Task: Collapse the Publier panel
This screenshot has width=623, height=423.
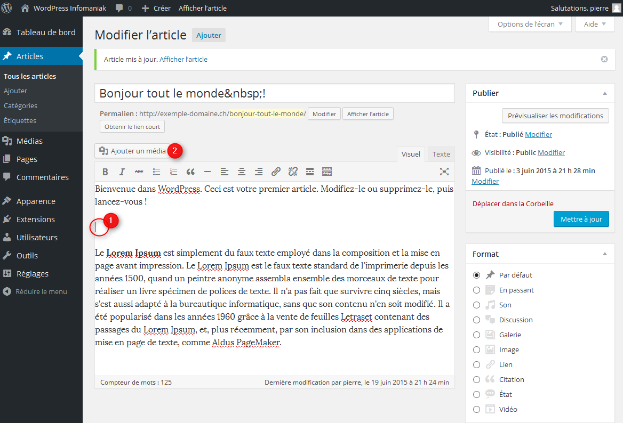Action: click(605, 93)
